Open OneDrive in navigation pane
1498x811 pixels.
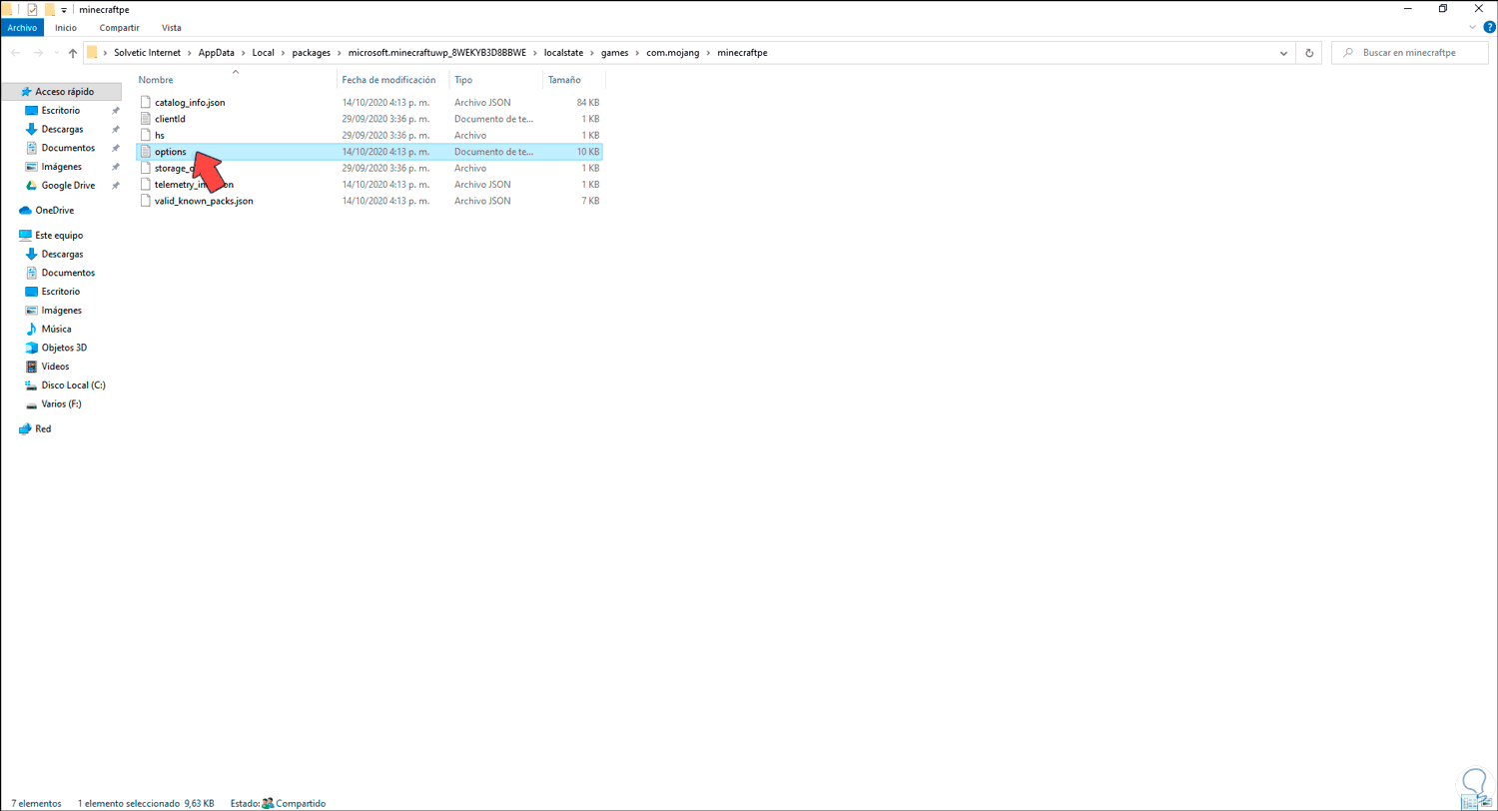click(x=54, y=211)
